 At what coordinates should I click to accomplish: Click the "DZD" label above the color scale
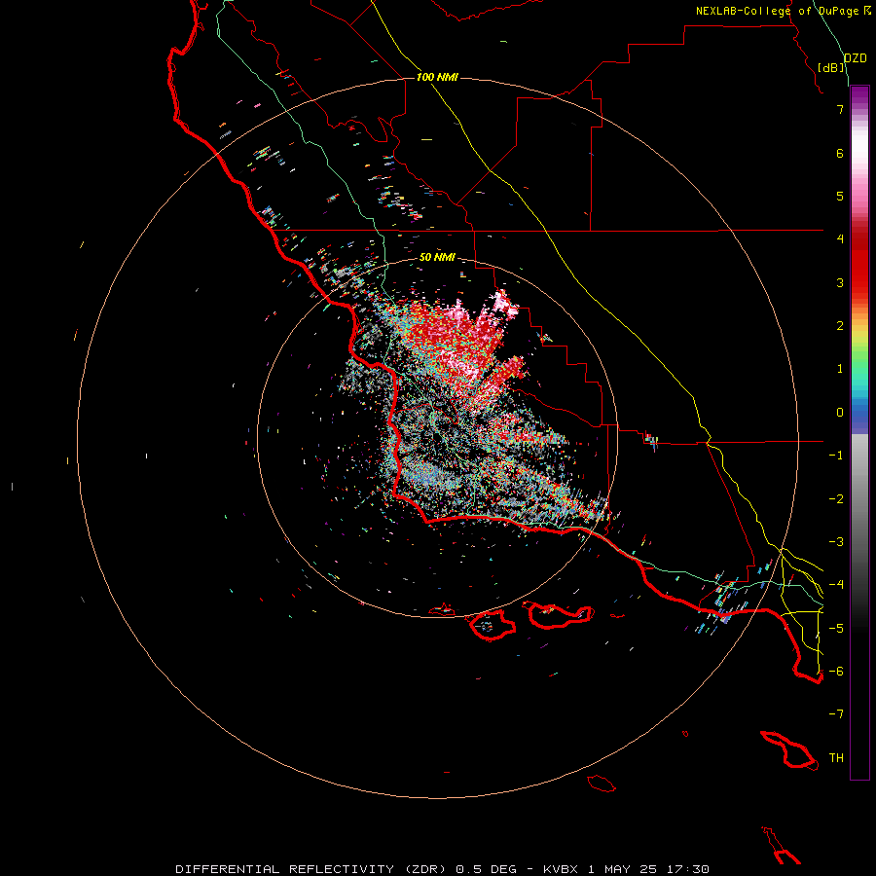pos(856,57)
